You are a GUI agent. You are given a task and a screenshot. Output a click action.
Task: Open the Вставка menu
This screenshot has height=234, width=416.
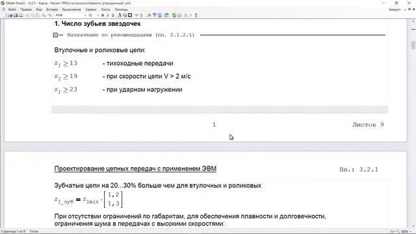(52, 10)
